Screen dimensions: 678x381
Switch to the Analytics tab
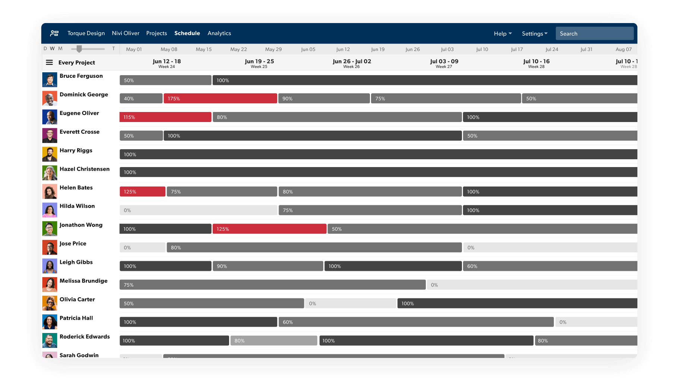tap(219, 33)
